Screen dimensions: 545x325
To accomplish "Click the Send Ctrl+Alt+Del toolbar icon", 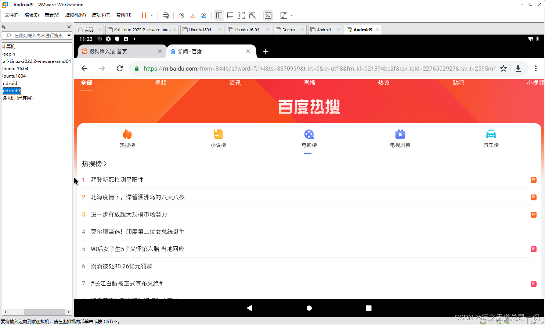I will (x=166, y=15).
